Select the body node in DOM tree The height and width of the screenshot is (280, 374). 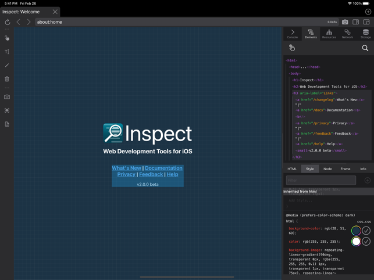click(294, 74)
